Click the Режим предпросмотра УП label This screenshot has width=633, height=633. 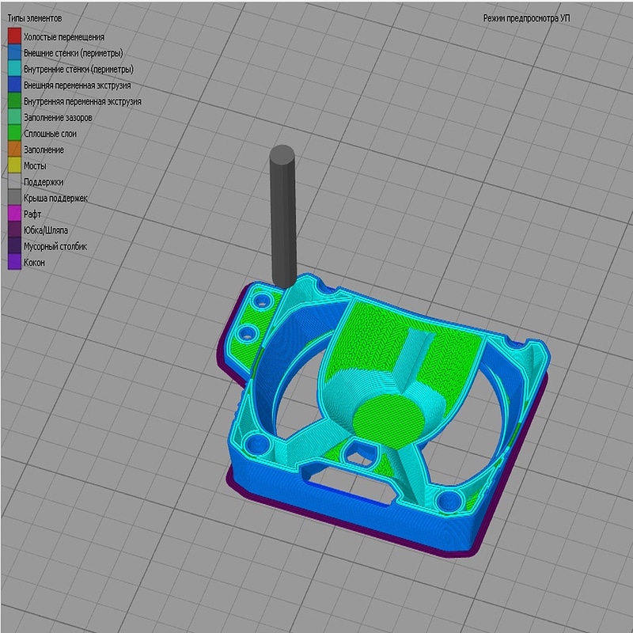(526, 18)
